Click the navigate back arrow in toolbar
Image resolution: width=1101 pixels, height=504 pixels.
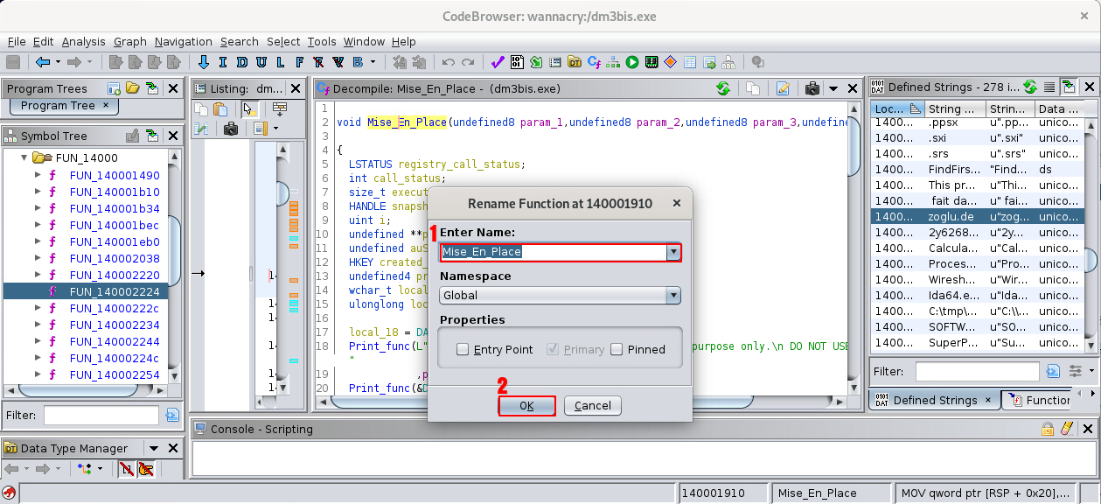[x=42, y=62]
